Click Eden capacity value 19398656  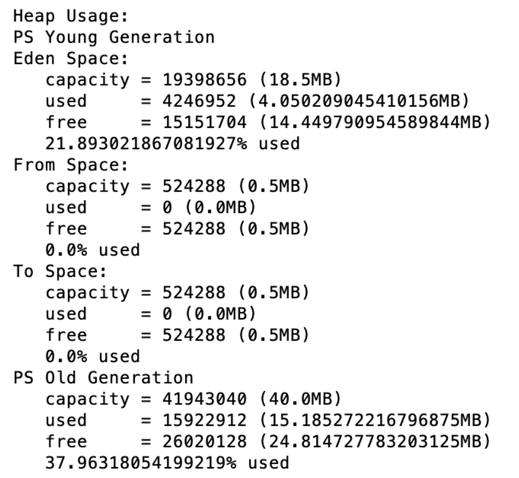[x=204, y=80]
